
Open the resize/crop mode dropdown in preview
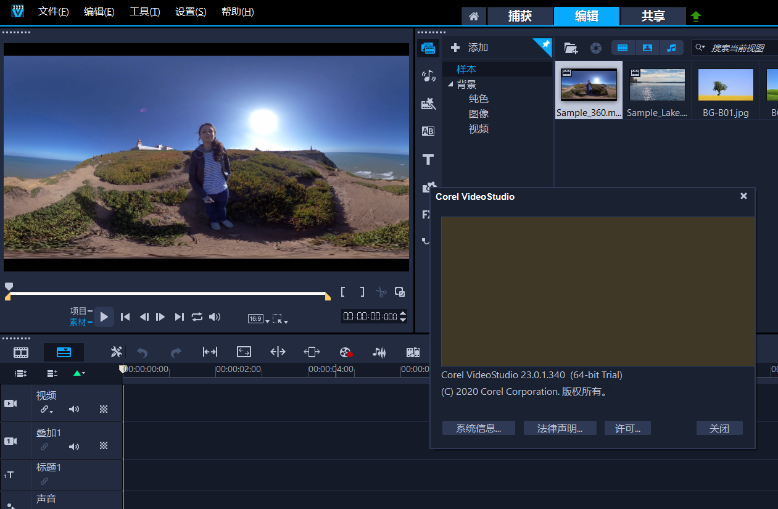tap(280, 319)
